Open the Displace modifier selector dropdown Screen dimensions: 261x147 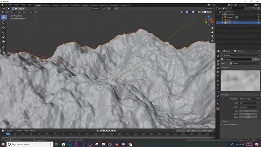click(240, 55)
